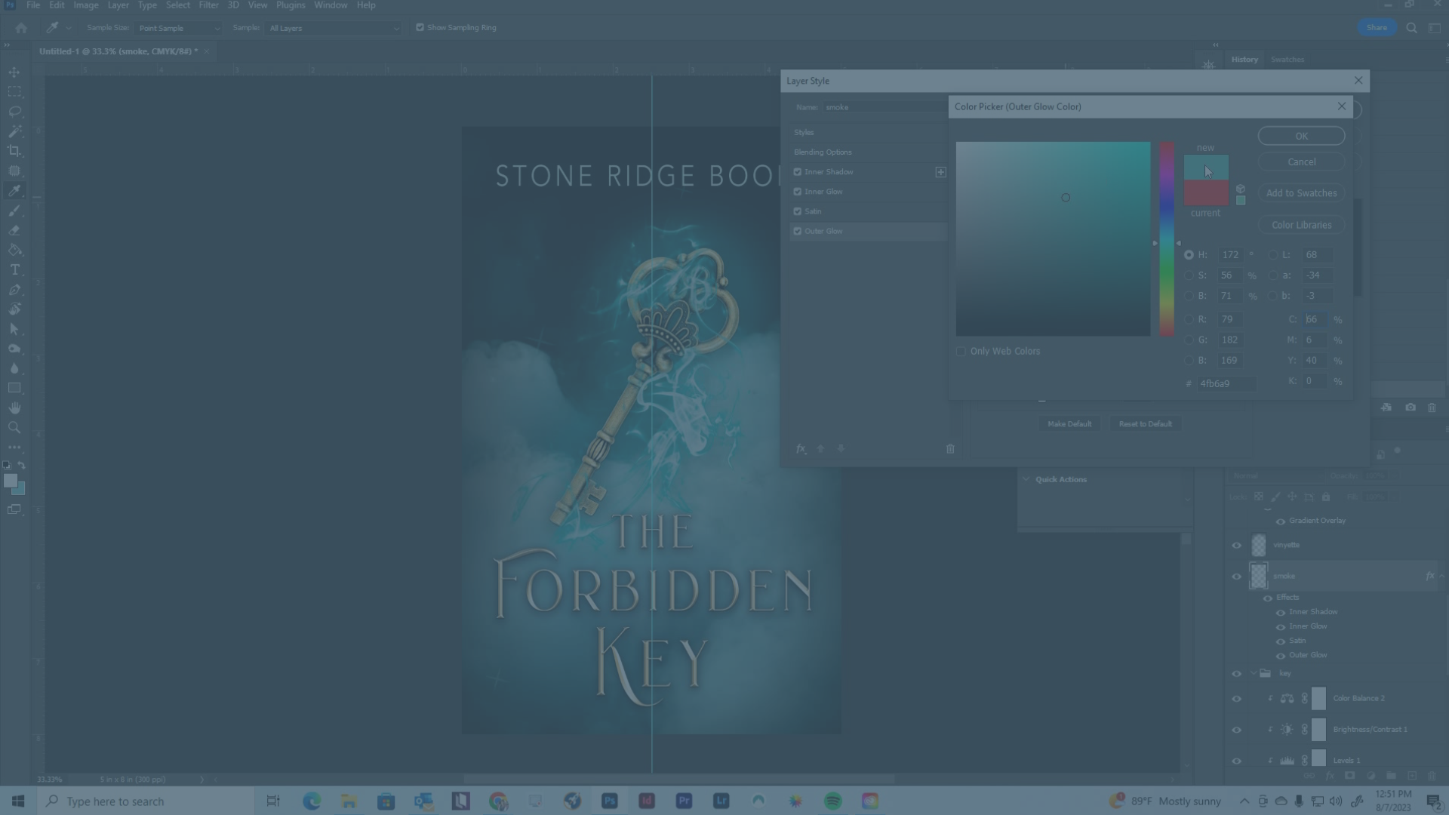This screenshot has height=815, width=1449.
Task: Click the Share button
Action: (1377, 28)
